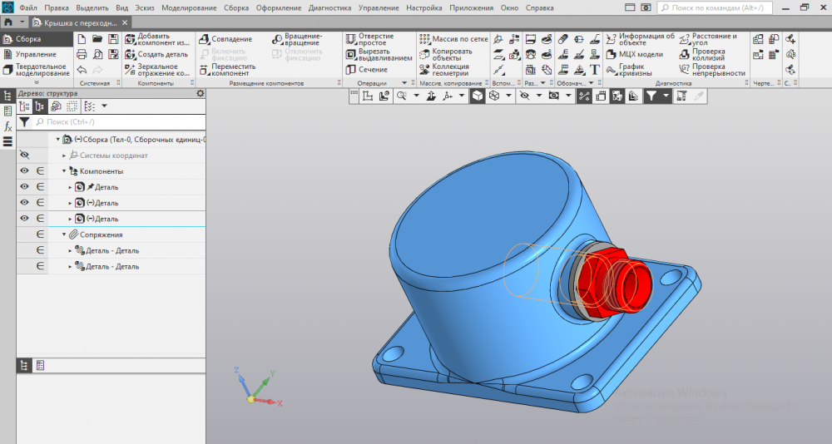
Task: Click the tree filter funnel icon
Action: pos(24,121)
